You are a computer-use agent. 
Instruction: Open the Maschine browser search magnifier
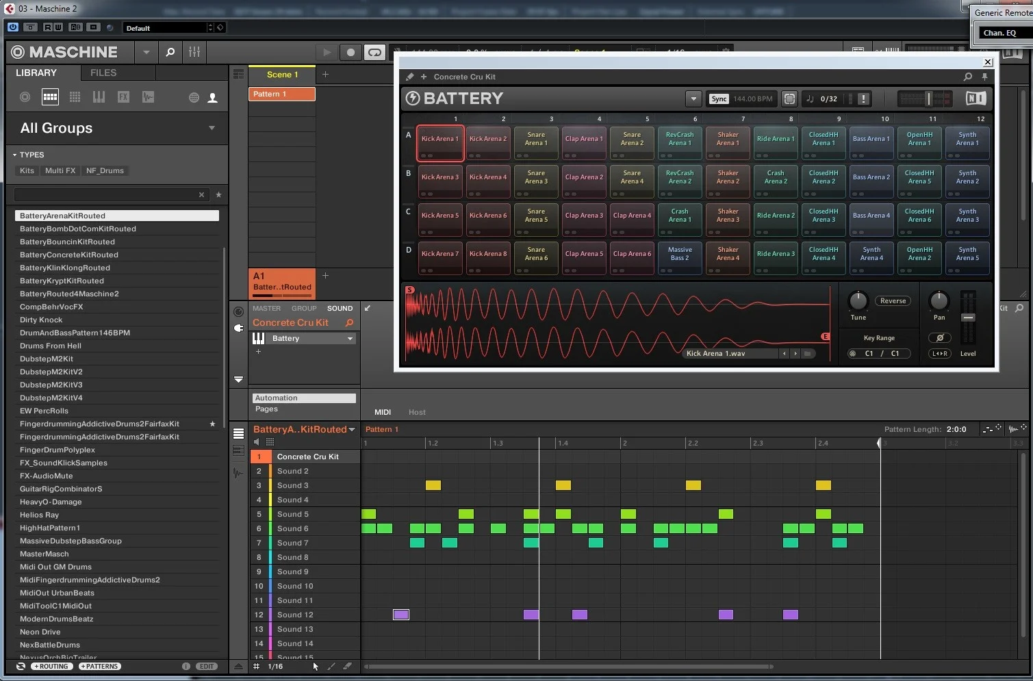(x=170, y=52)
